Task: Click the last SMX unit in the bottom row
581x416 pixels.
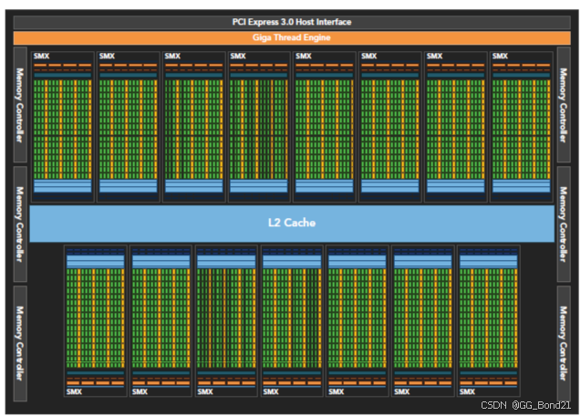Action: click(x=488, y=321)
